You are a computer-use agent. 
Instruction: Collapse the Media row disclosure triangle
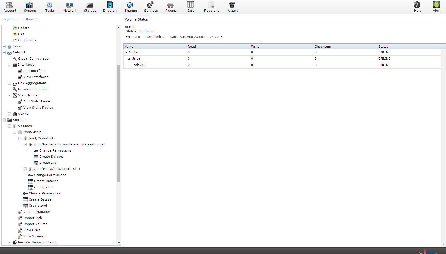tap(126, 52)
